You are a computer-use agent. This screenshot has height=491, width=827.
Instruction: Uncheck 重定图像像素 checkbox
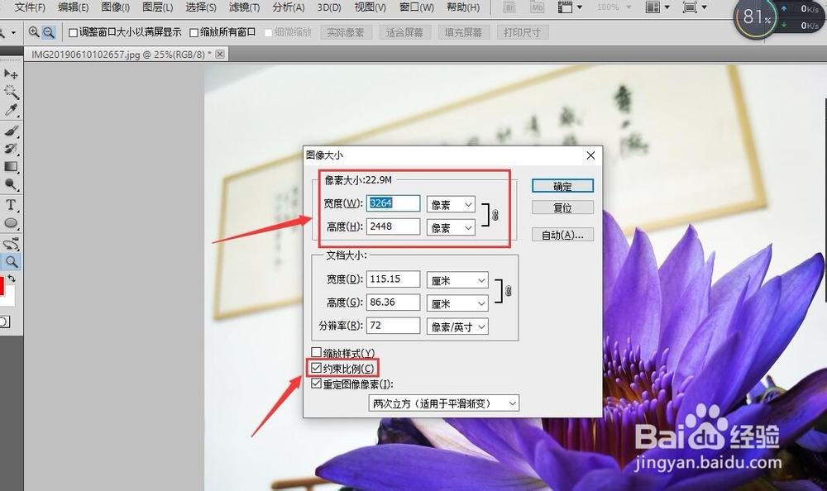(x=317, y=384)
